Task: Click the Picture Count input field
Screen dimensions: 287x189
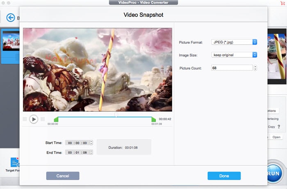Action: click(232, 68)
